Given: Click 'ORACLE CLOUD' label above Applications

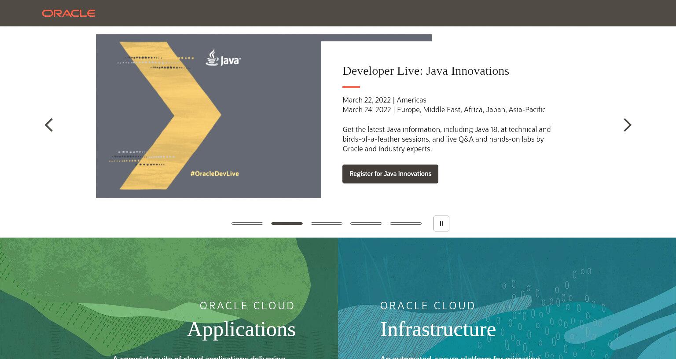Looking at the screenshot, I should [247, 306].
